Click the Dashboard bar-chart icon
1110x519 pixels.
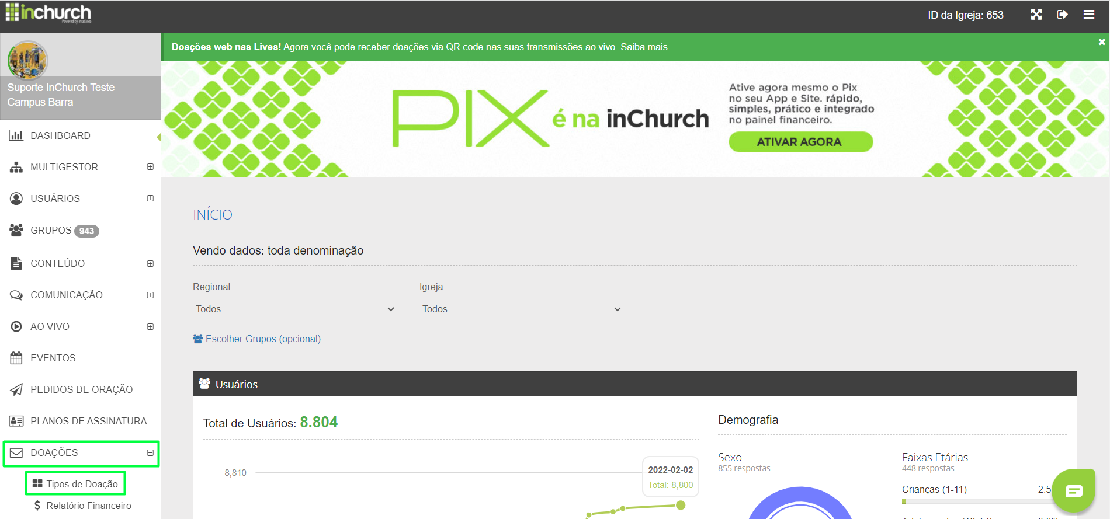coord(16,135)
